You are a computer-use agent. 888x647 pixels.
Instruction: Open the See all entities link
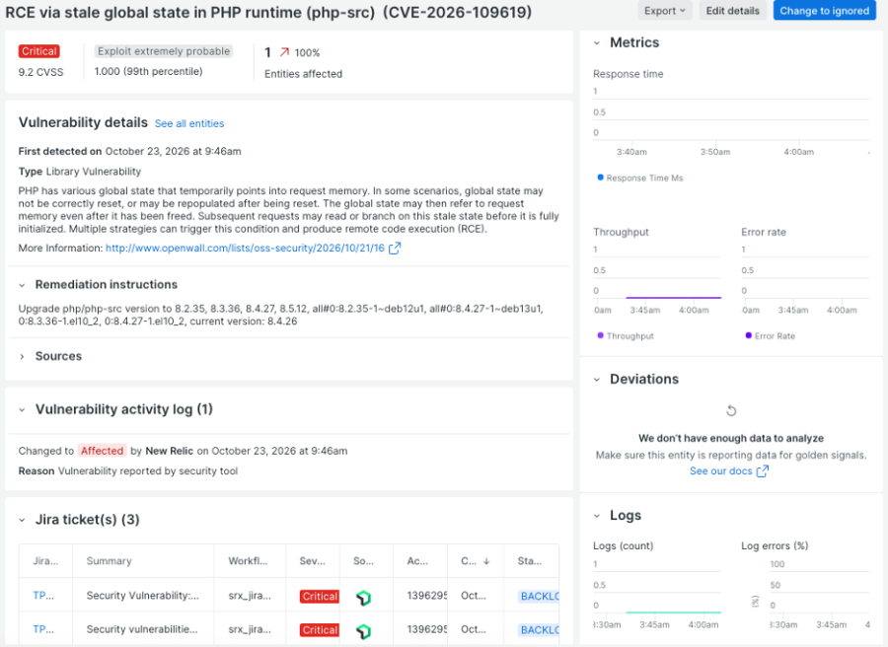coord(189,123)
